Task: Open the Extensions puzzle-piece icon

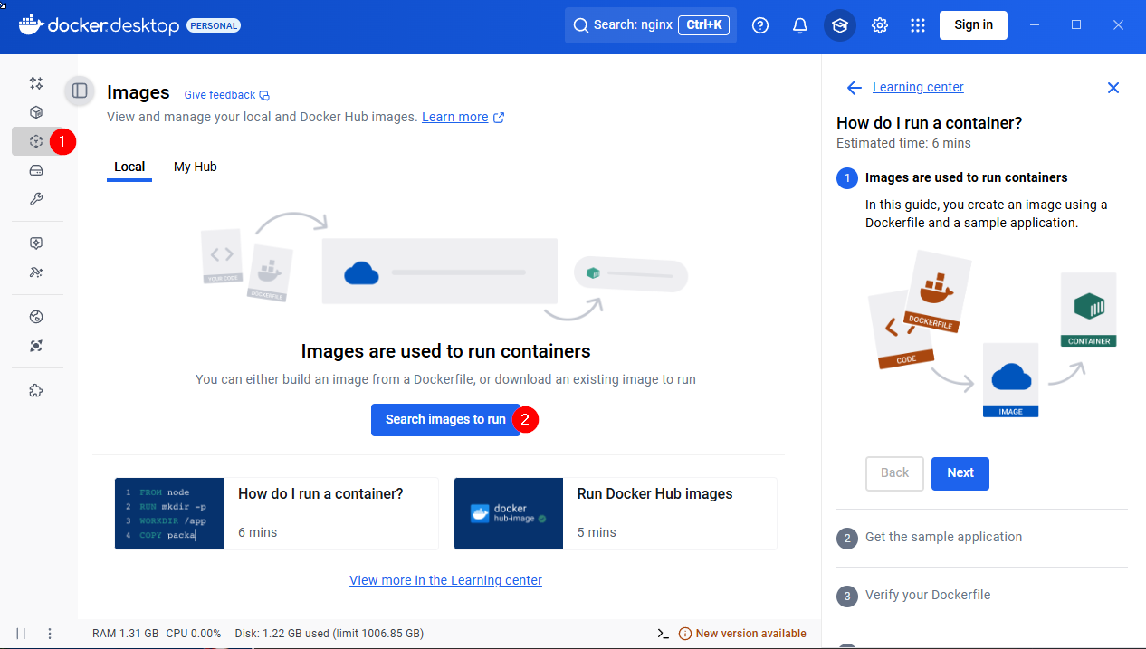Action: pos(36,391)
